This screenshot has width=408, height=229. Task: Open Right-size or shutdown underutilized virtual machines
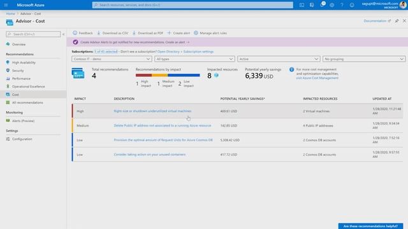click(x=152, y=111)
